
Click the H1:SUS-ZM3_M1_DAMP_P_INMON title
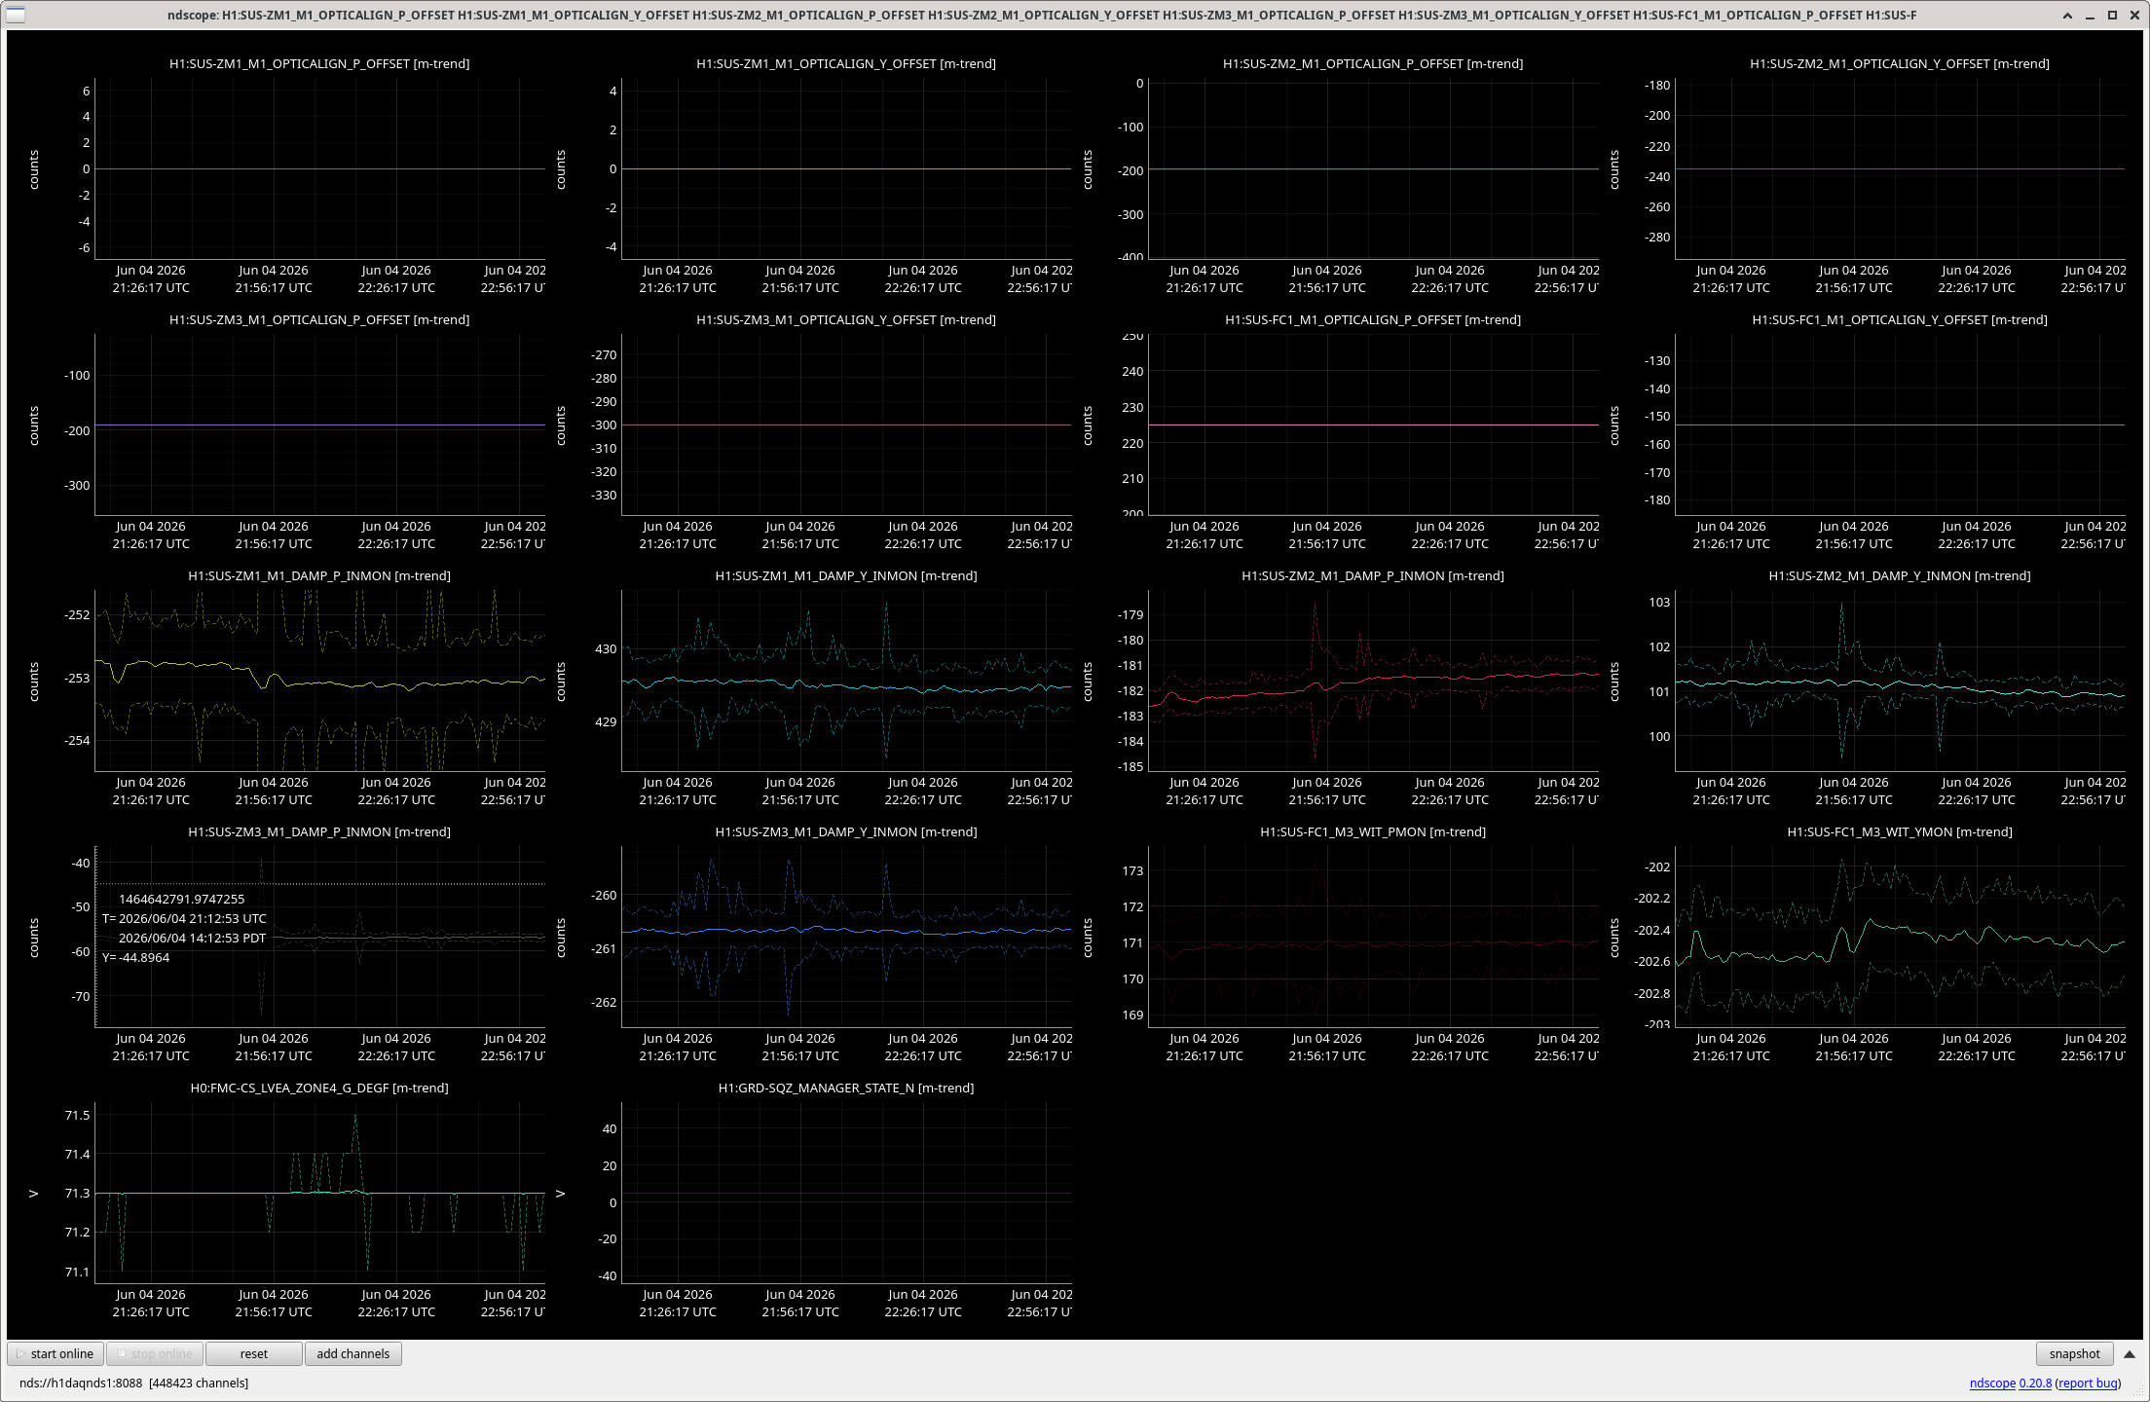pos(319,831)
